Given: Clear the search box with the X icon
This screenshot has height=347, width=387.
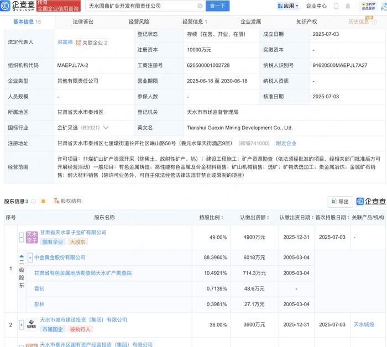Looking at the screenshot, I should tap(200, 6).
